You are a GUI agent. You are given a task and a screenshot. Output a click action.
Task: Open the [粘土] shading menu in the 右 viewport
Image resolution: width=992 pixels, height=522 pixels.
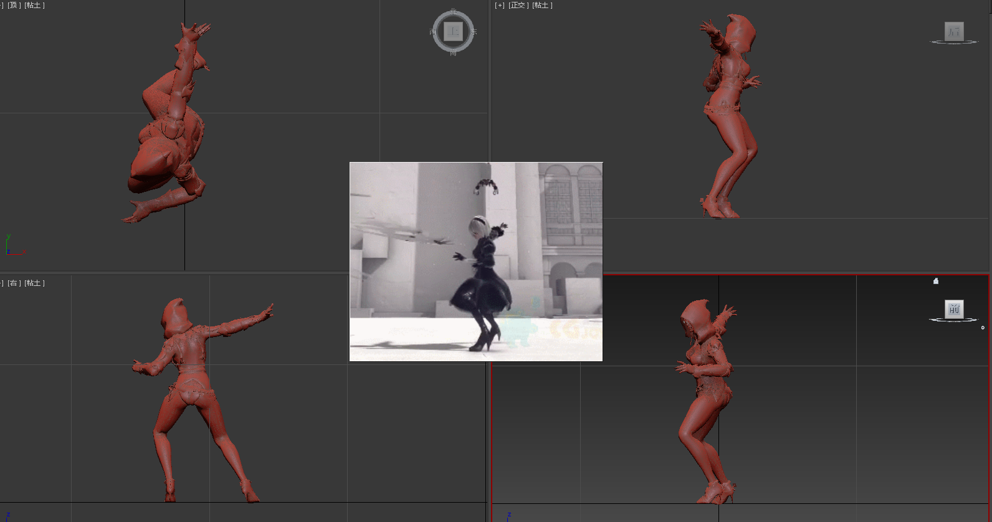[x=34, y=283]
